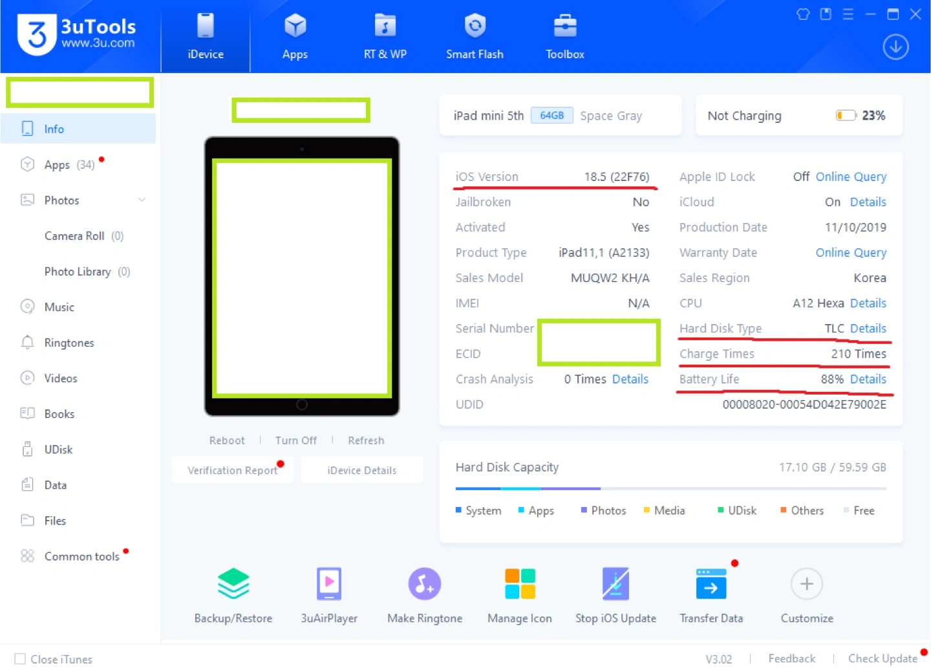931x670 pixels.
Task: Open Transfer Data tool
Action: [711, 596]
